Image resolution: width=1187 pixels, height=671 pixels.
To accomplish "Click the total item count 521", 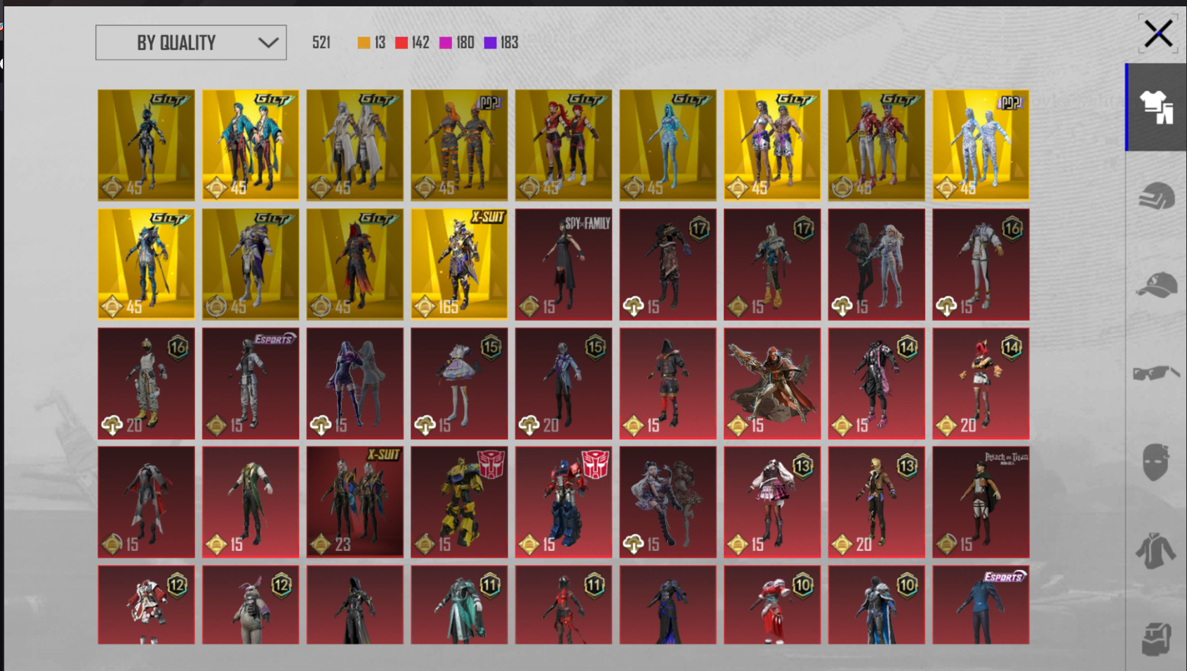I will tap(321, 43).
